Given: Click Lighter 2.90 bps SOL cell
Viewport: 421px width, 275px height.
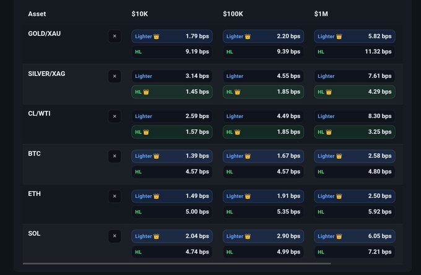Looking at the screenshot, I should [x=263, y=236].
